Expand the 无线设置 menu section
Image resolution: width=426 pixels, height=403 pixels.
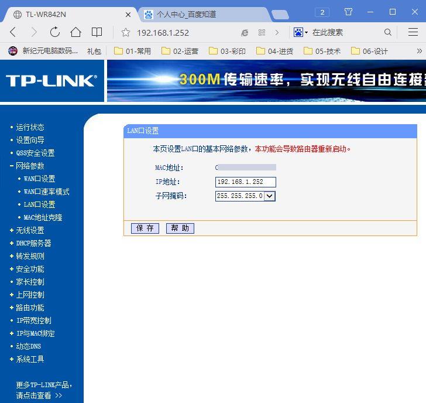click(29, 230)
